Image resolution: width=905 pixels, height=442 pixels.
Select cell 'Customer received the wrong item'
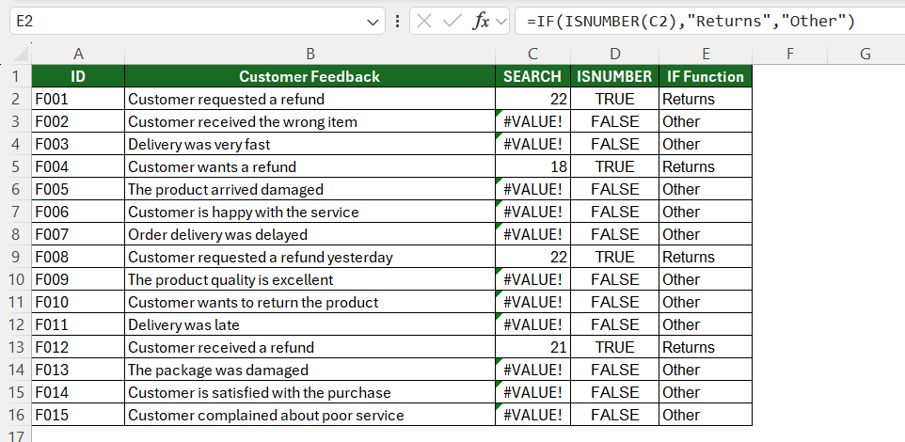click(310, 121)
